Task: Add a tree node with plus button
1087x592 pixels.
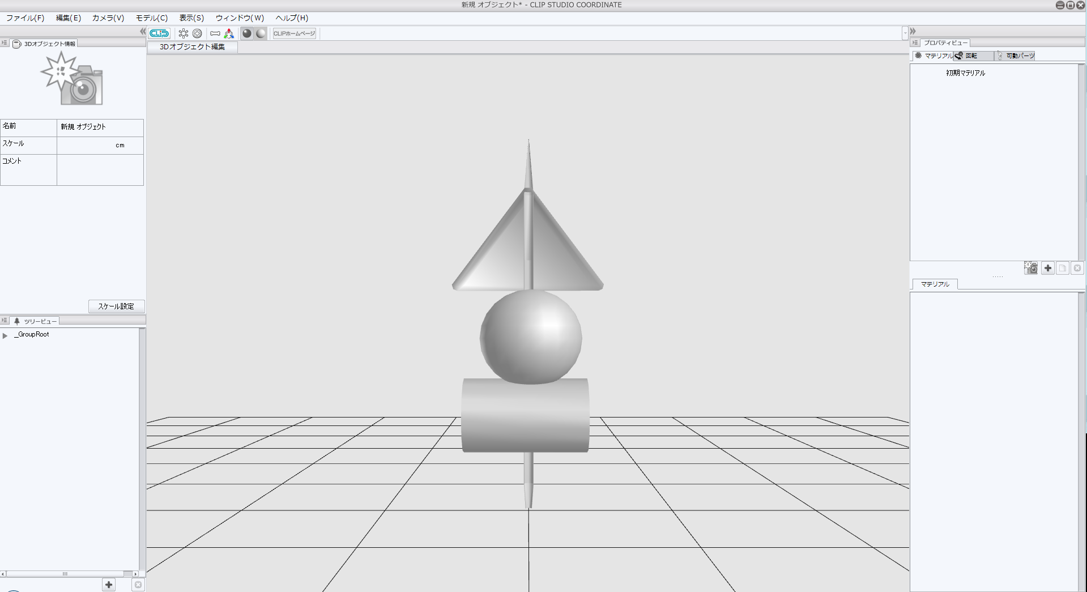Action: point(109,585)
